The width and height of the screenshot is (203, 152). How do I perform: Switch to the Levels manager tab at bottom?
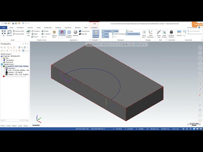(x=20, y=126)
